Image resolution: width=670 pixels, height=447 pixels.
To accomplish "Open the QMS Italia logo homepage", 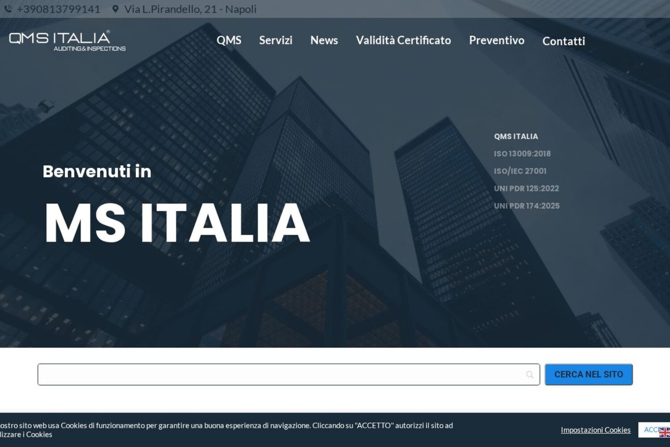I will coord(67,41).
